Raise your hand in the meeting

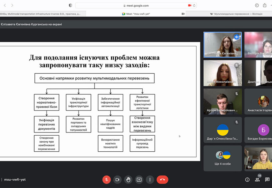tap(128, 180)
